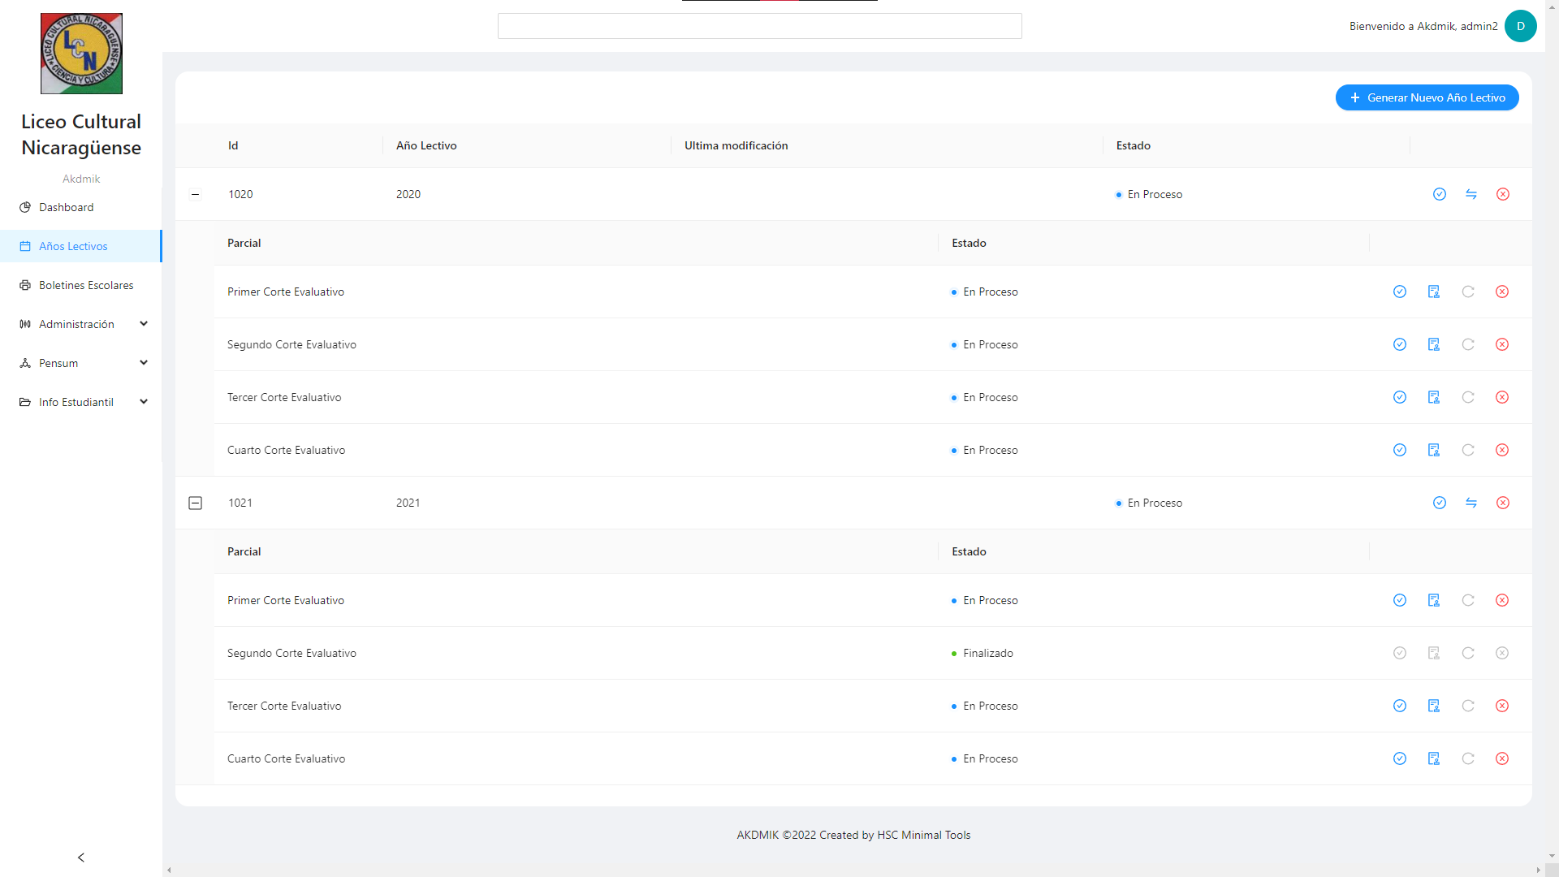Click check-circle icon for 2020 Tercer Corte

[1400, 397]
